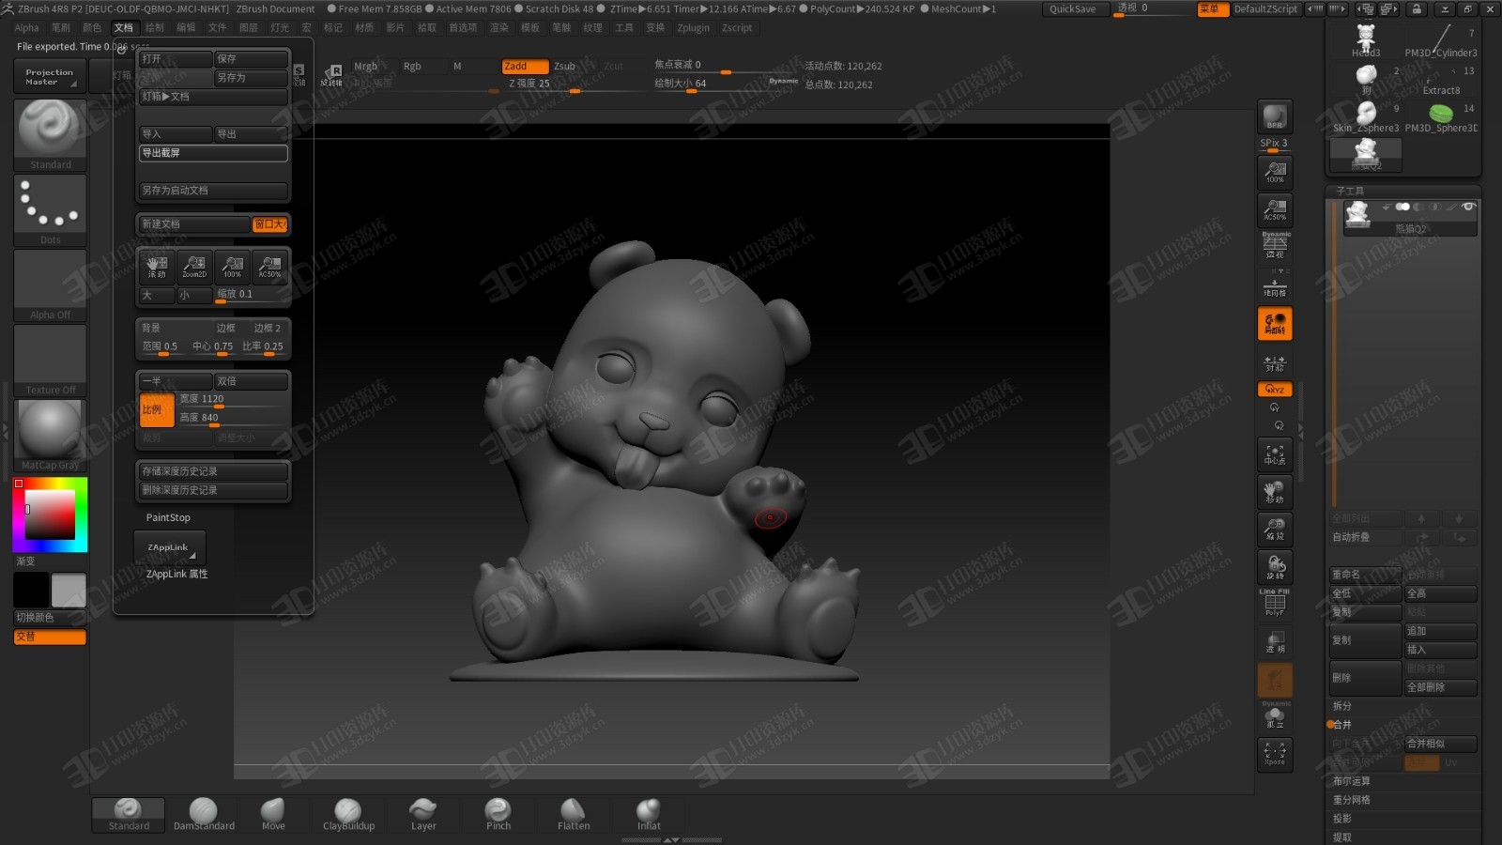Open the Alpha Off selector
The width and height of the screenshot is (1502, 845).
click(51, 285)
